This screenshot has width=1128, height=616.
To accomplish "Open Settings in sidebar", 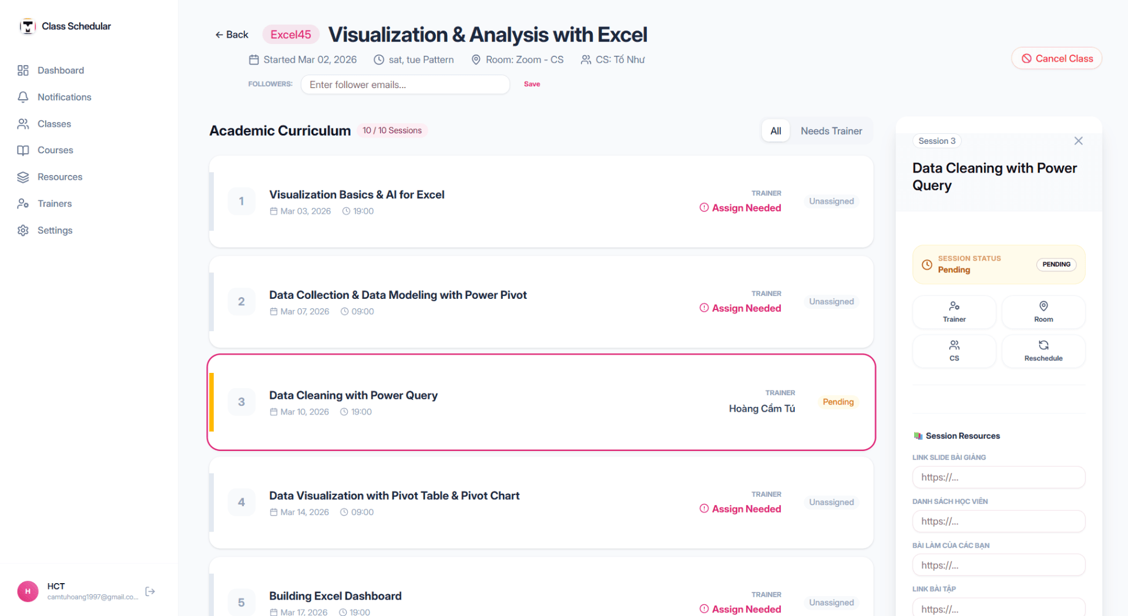I will (x=55, y=230).
